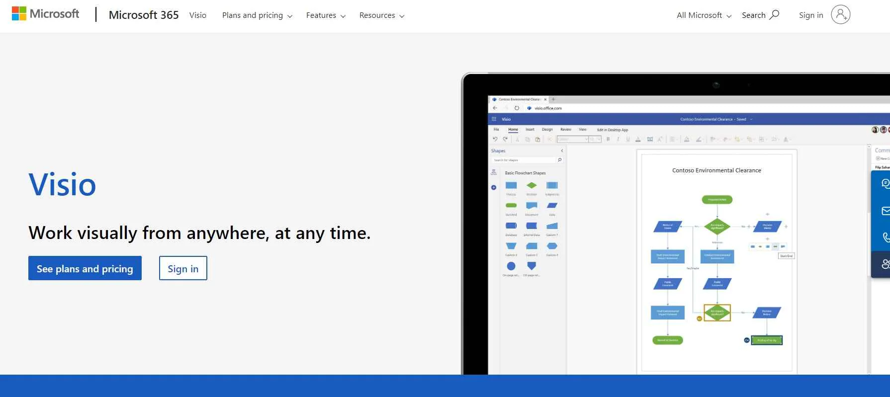Viewport: 890px width, 397px height.
Task: Open the chevron beside the Saved document title
Action: tap(751, 119)
